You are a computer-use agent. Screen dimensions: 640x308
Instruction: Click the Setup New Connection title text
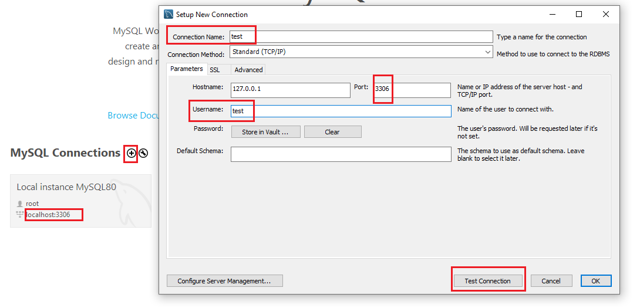click(x=212, y=14)
